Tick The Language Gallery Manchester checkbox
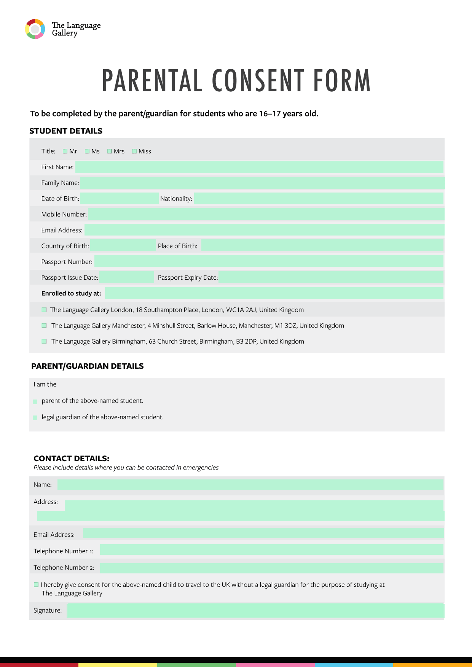This screenshot has height=667, width=472. 44,326
